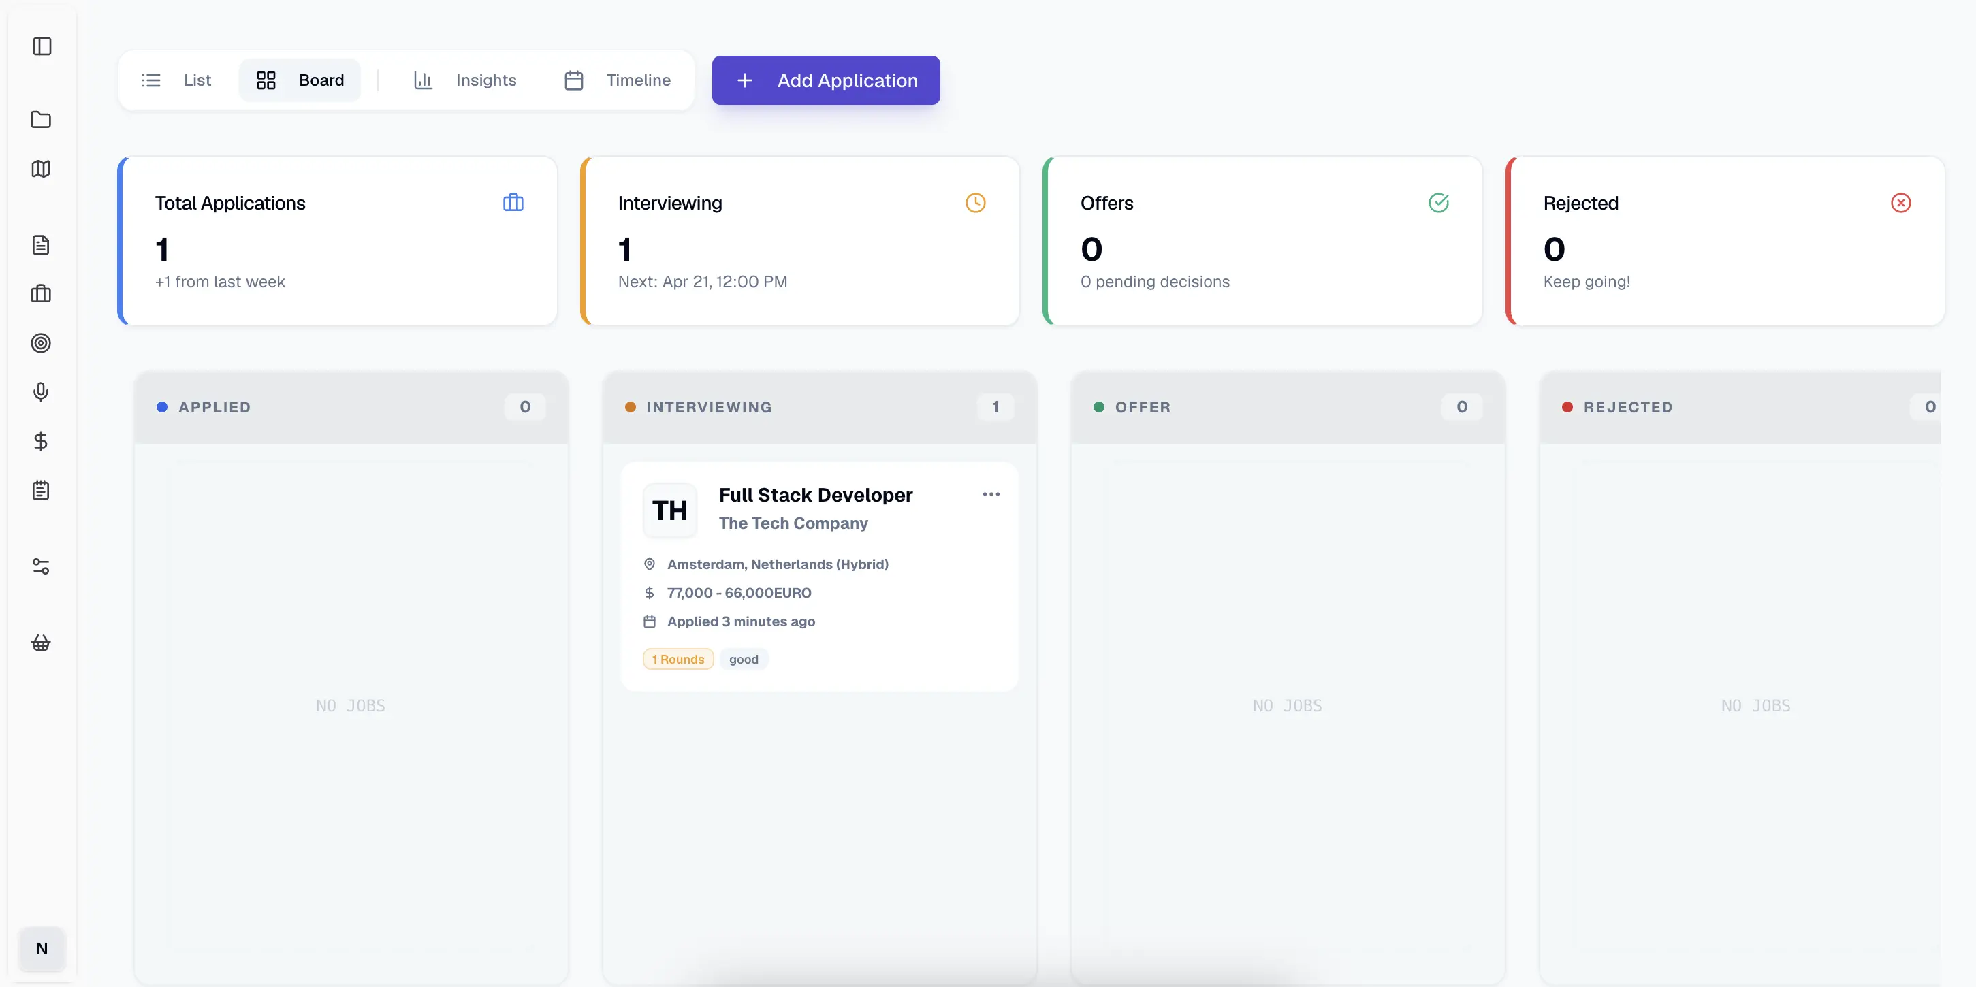
Task: Select the briefcase icon in sidebar
Action: [x=41, y=294]
